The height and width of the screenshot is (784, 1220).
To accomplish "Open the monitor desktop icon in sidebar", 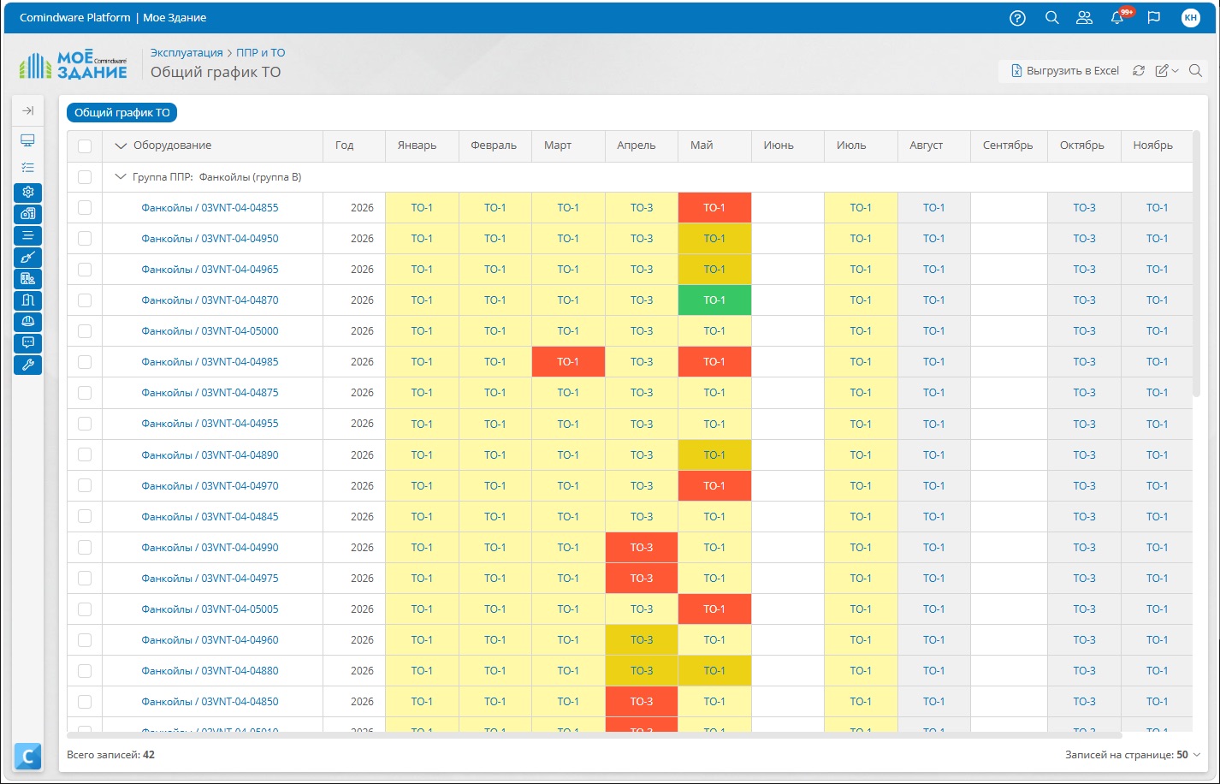I will point(28,140).
